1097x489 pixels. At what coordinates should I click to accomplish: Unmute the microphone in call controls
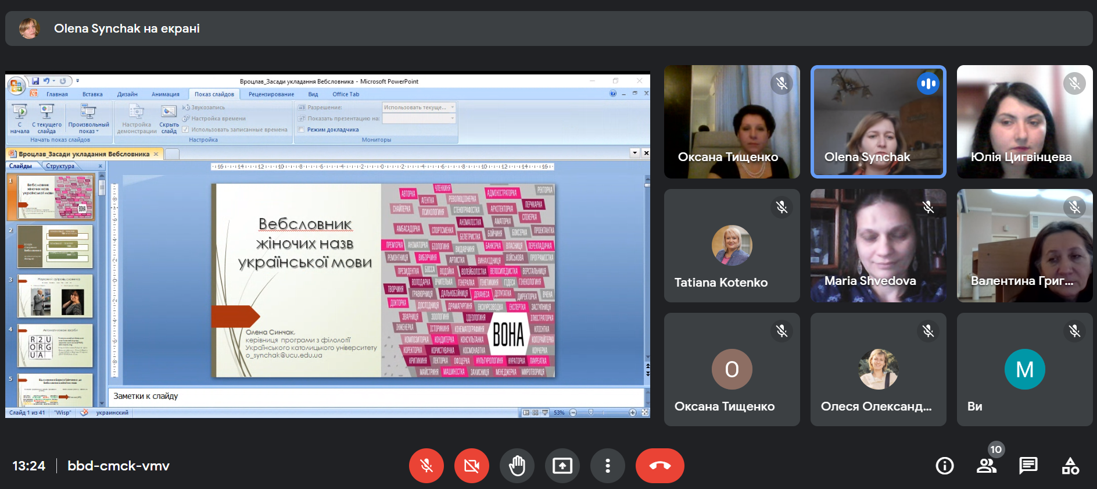(x=426, y=466)
